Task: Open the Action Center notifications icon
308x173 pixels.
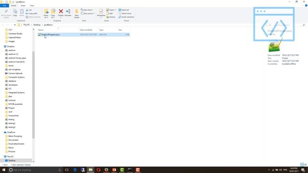Action: coord(303,170)
